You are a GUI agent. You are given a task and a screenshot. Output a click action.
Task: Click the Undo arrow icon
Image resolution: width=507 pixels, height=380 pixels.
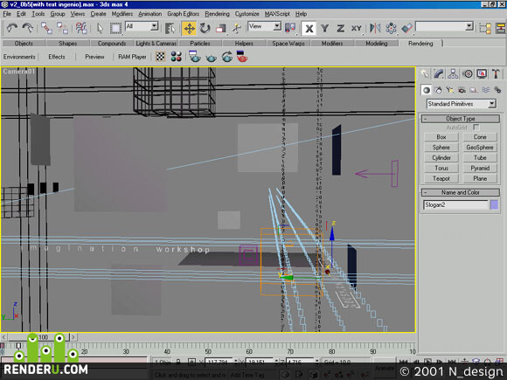click(x=12, y=29)
